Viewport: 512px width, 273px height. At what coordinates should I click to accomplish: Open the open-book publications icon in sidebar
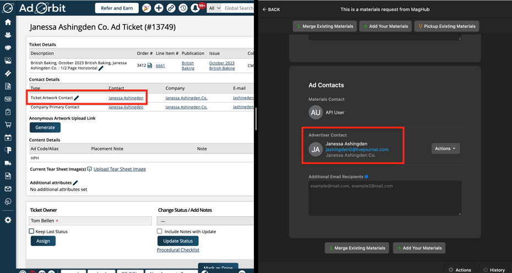tap(8, 99)
